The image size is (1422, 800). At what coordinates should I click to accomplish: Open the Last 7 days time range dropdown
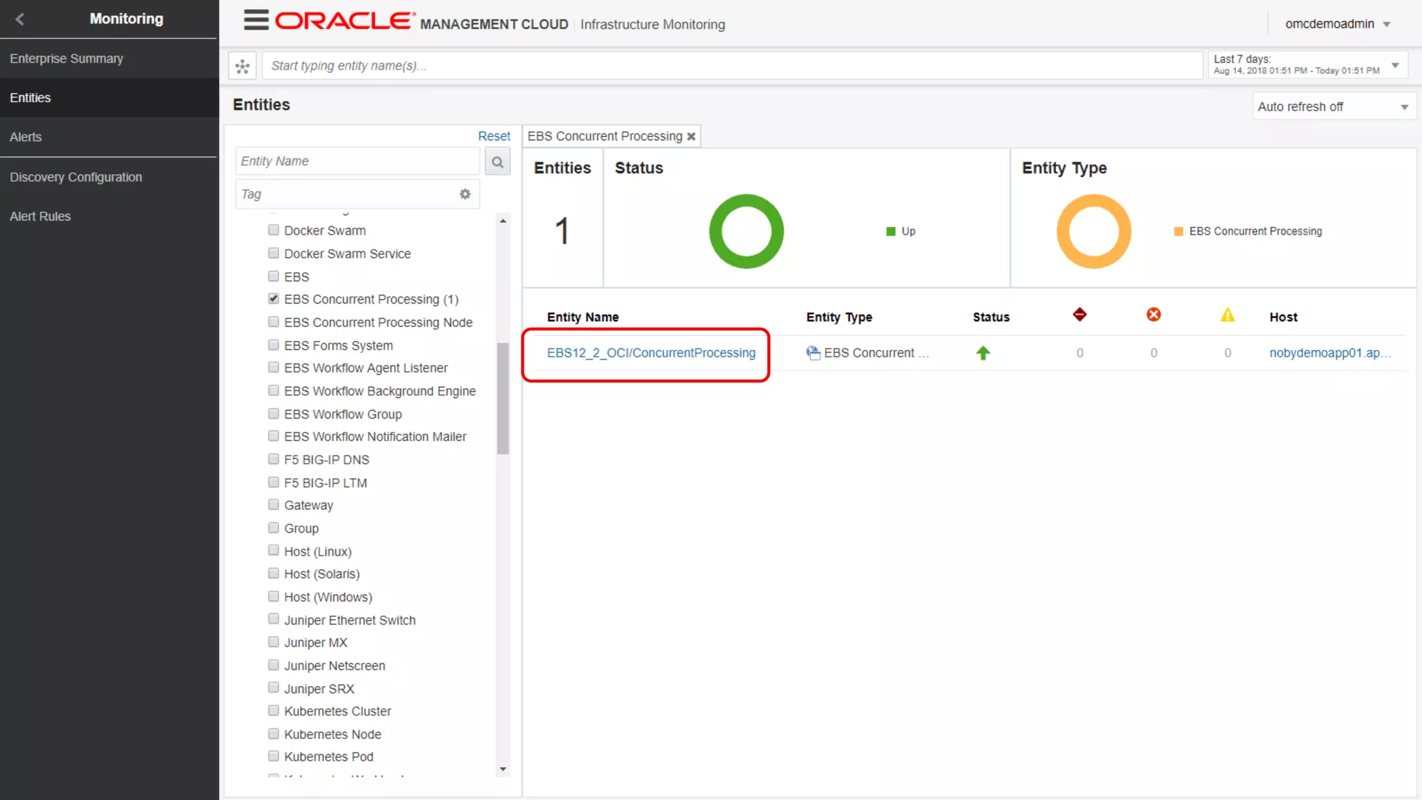[x=1308, y=65]
